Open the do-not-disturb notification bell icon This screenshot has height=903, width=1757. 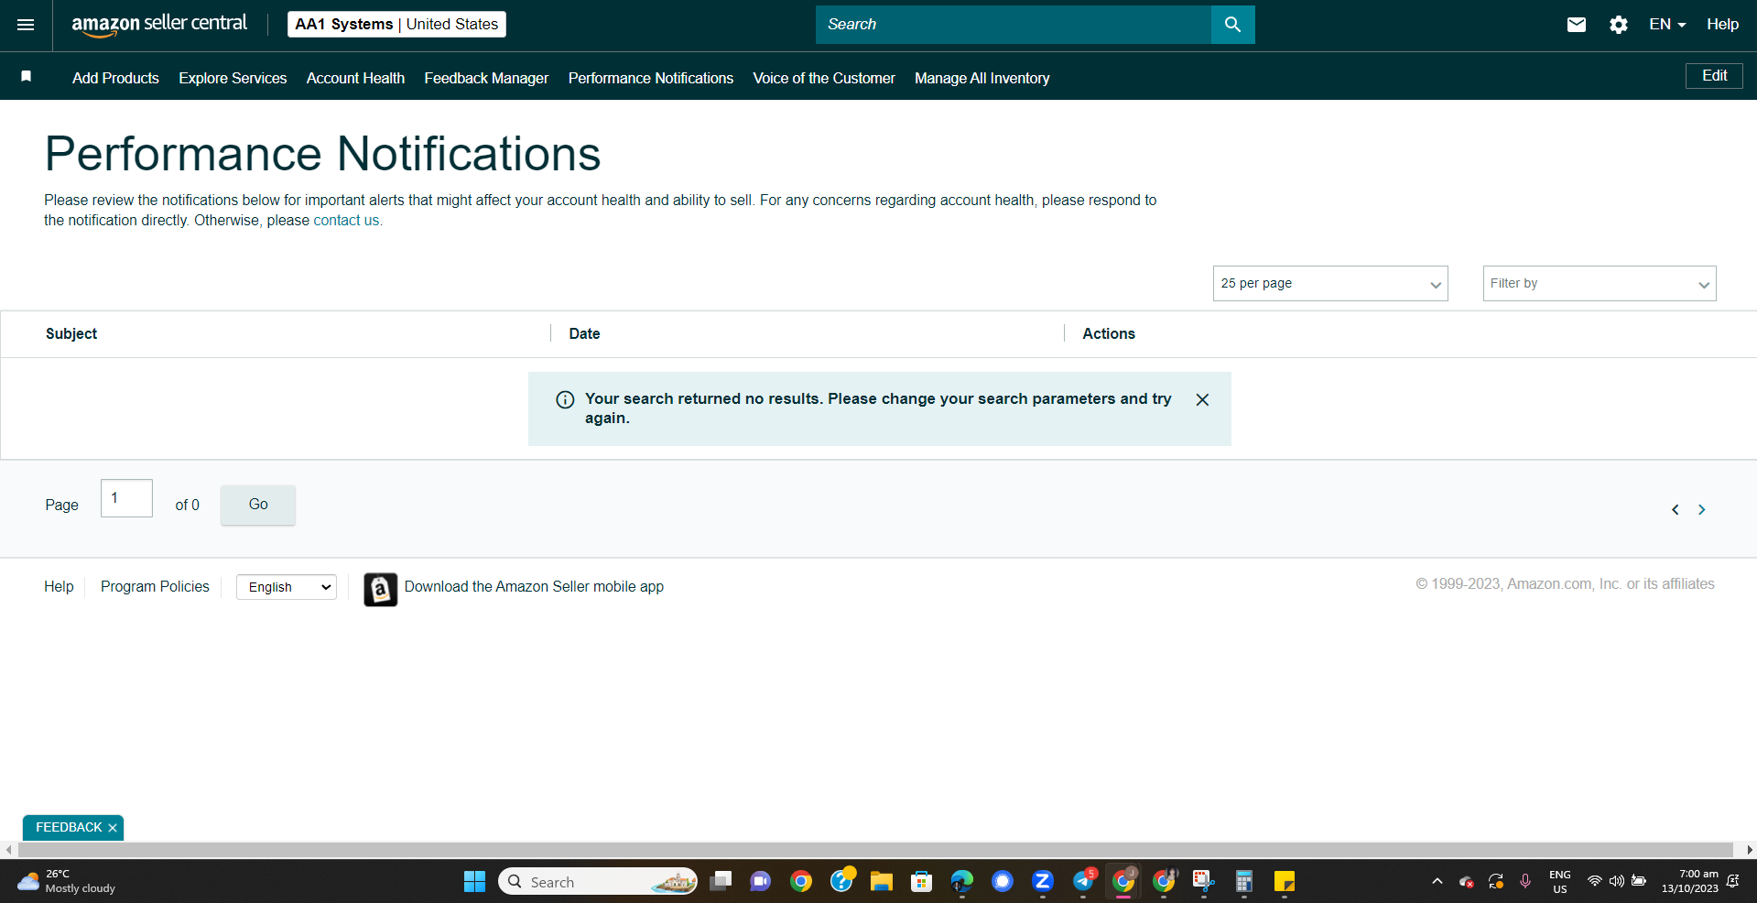pos(1733,881)
